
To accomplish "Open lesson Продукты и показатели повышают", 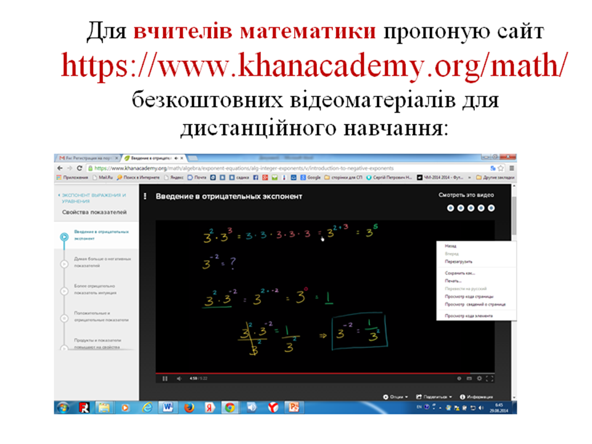I will 97,343.
